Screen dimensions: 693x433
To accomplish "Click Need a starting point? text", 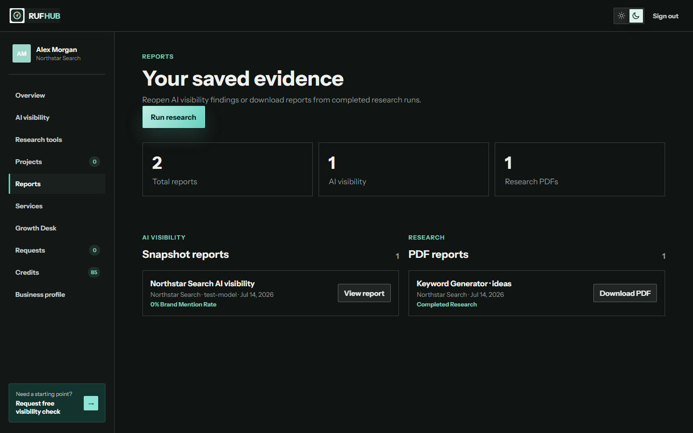I will [44, 394].
